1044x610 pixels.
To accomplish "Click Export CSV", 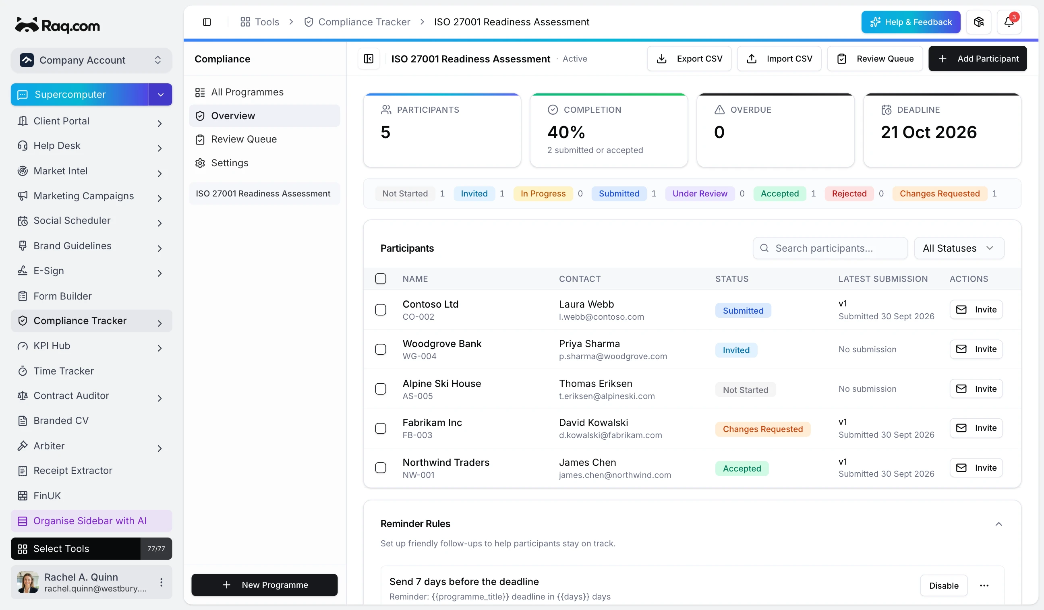I will pyautogui.click(x=689, y=59).
